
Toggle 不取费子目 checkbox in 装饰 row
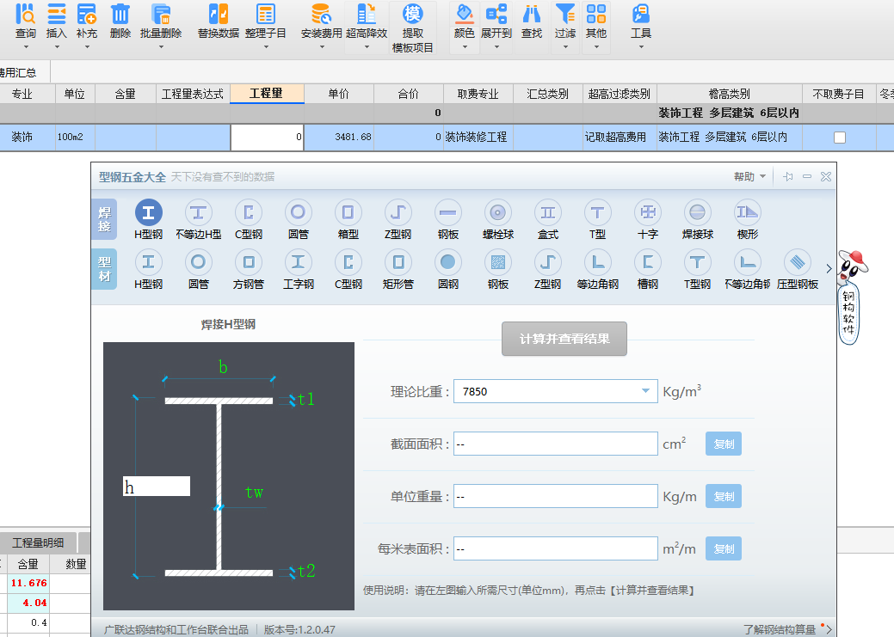(839, 138)
